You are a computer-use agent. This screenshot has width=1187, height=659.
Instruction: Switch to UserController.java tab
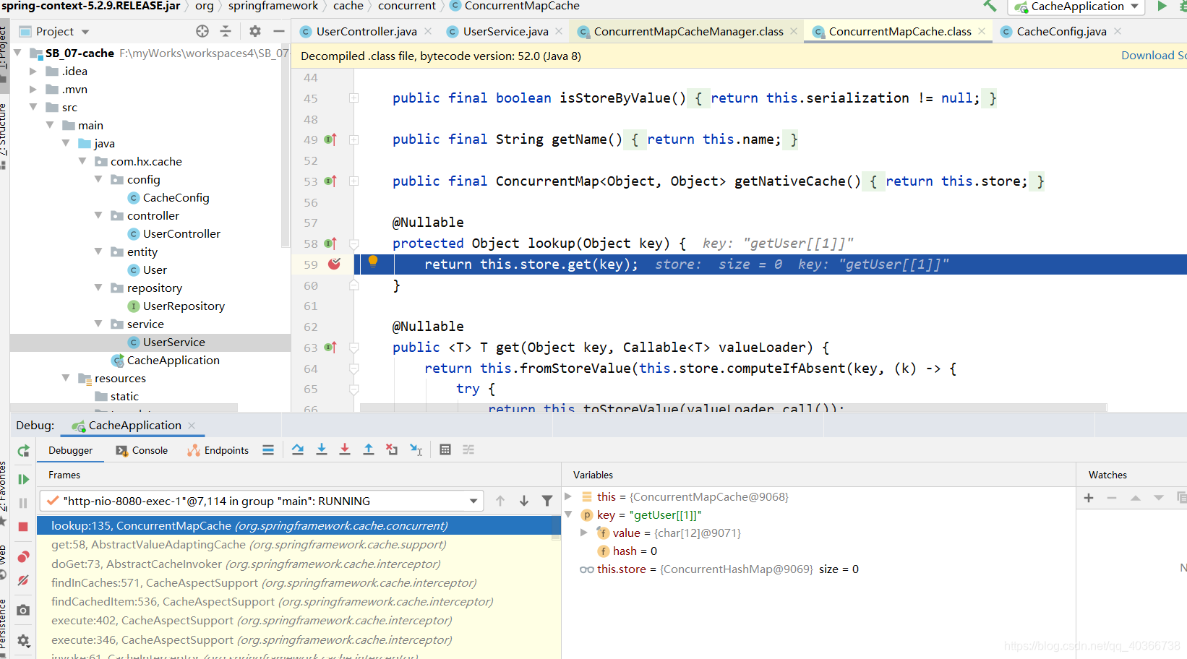(x=367, y=31)
